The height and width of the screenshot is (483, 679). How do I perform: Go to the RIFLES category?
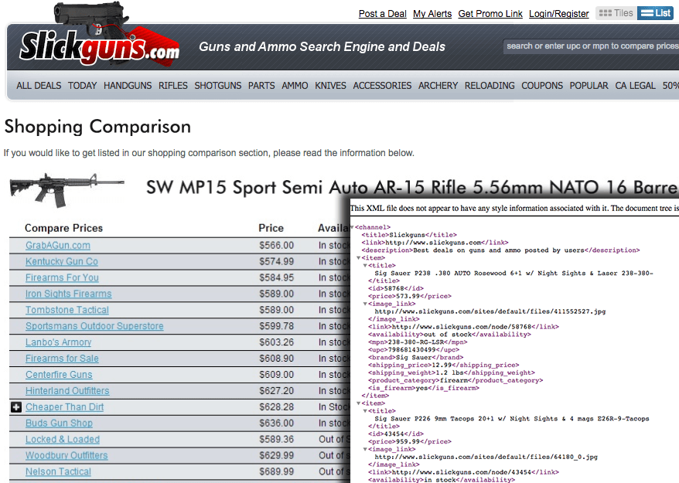click(173, 86)
